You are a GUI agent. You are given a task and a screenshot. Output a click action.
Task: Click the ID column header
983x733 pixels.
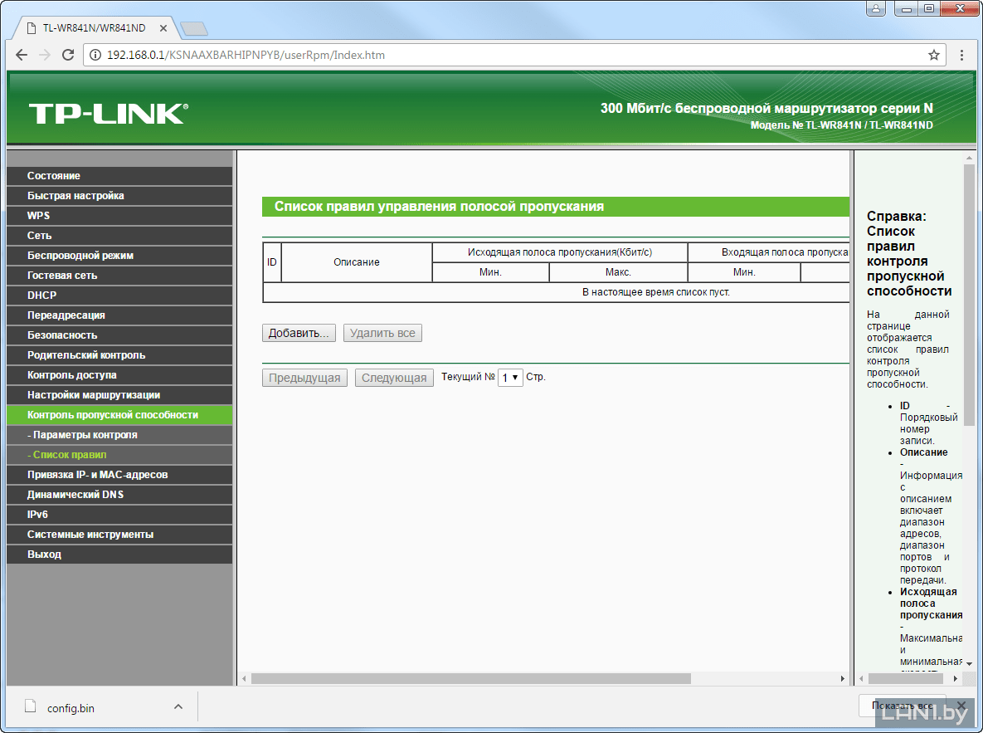tap(271, 262)
